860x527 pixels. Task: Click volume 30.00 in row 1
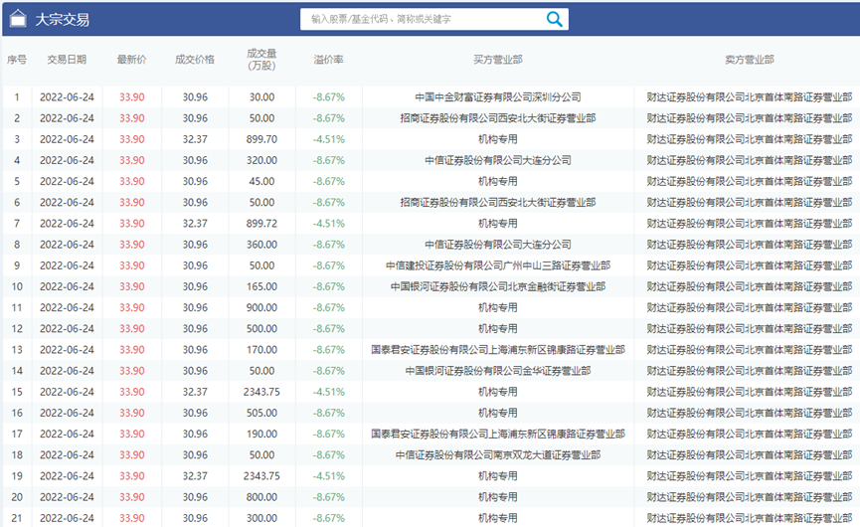point(261,97)
